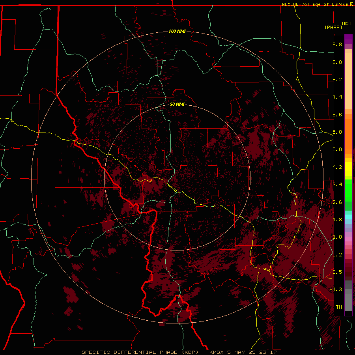Click the 9.0 scale value

click(x=337, y=62)
